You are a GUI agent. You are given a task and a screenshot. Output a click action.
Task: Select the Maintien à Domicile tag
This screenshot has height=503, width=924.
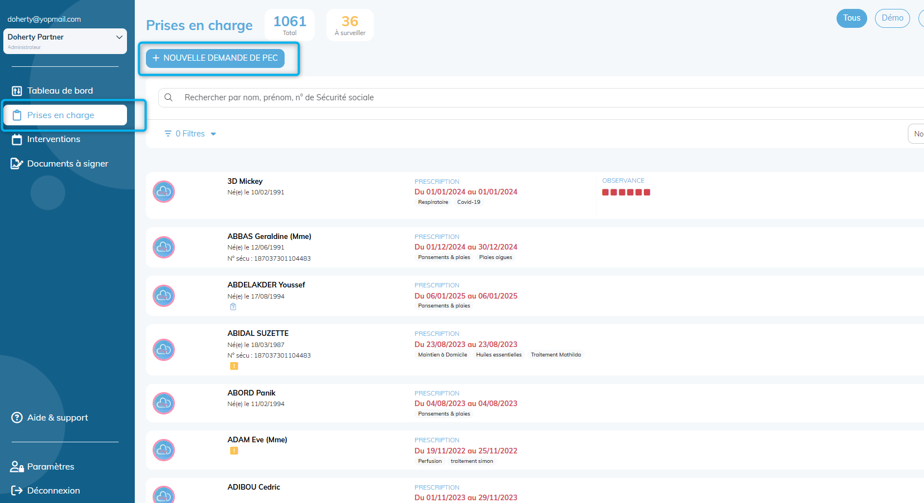click(443, 355)
